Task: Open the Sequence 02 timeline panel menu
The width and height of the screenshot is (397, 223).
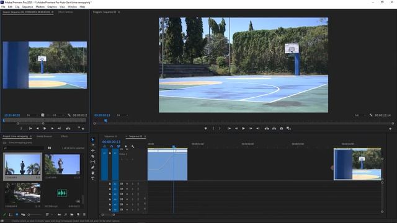Action: (145, 136)
